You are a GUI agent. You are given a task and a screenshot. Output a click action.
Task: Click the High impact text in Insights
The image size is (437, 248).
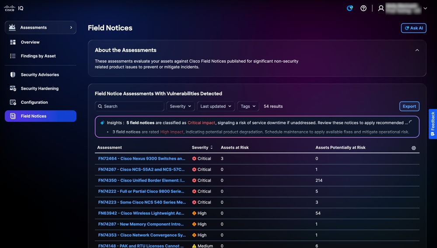click(171, 132)
